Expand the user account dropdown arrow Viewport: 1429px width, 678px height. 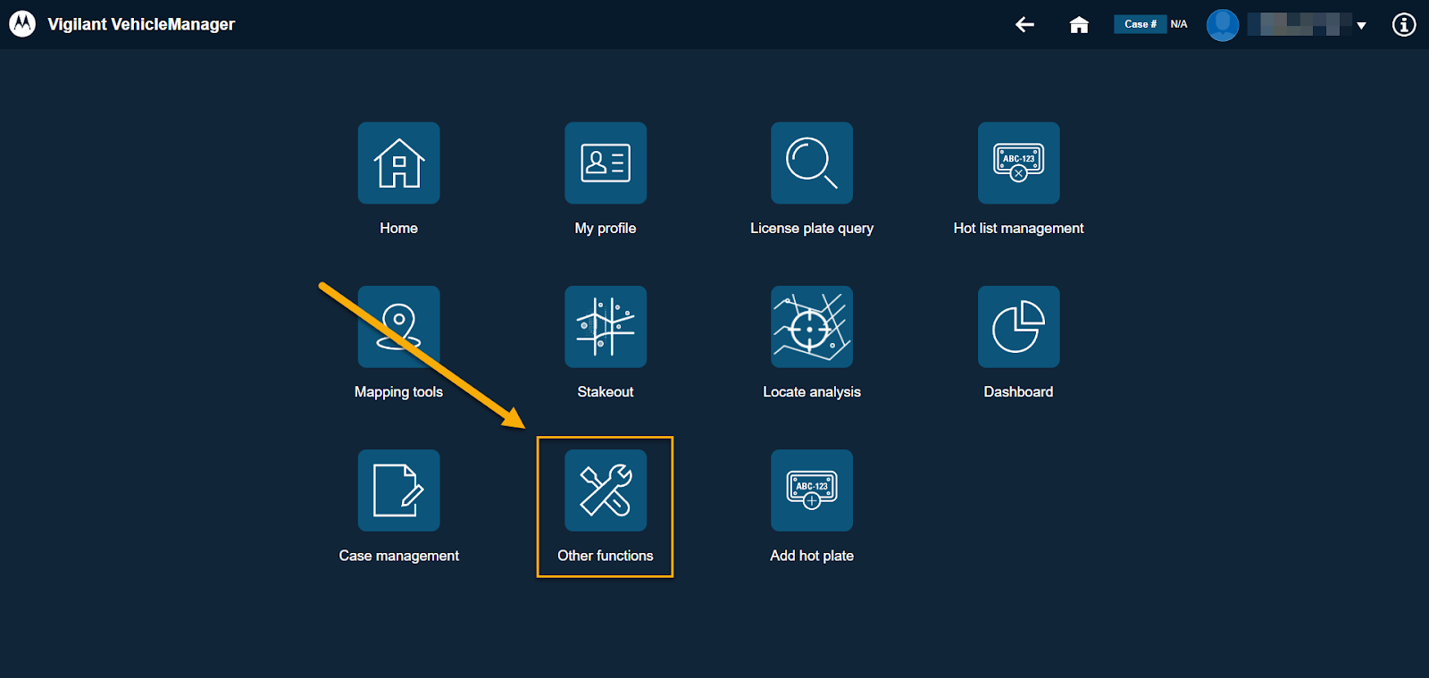pos(1361,25)
